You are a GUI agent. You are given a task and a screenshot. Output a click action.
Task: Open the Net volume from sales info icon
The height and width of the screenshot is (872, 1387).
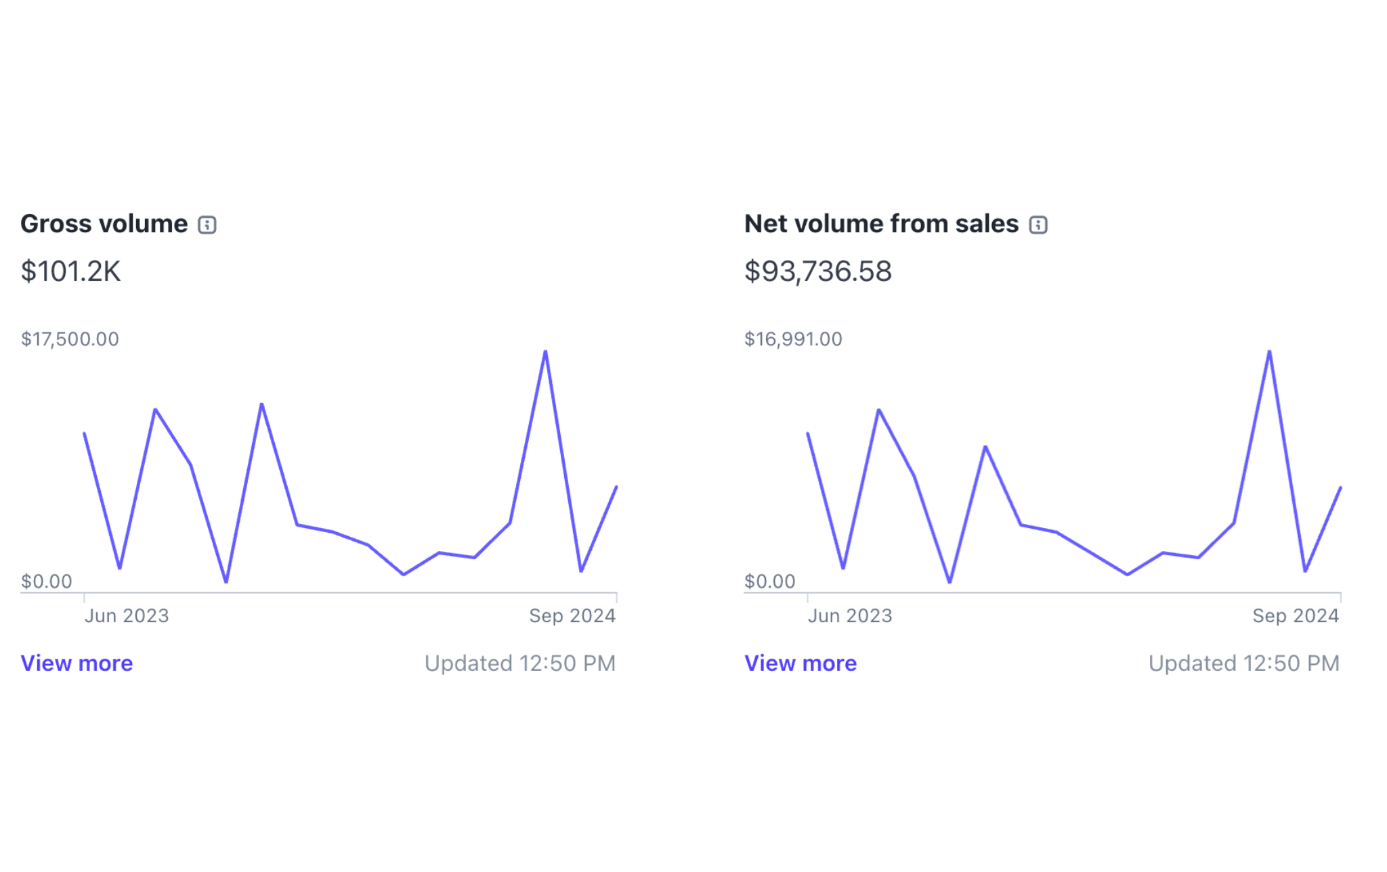[1038, 225]
